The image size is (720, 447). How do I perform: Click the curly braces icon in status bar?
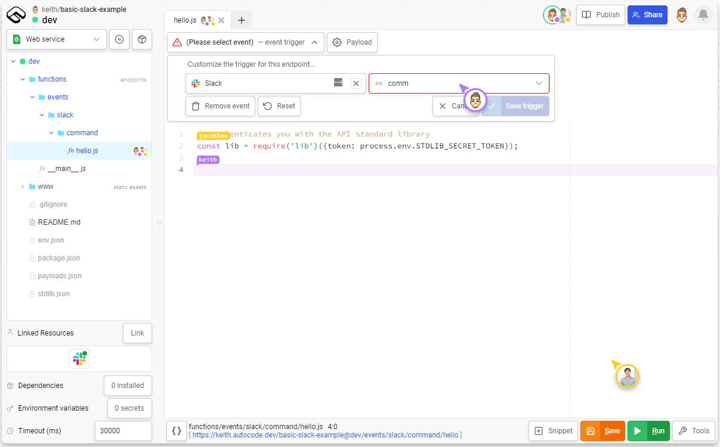(177, 431)
